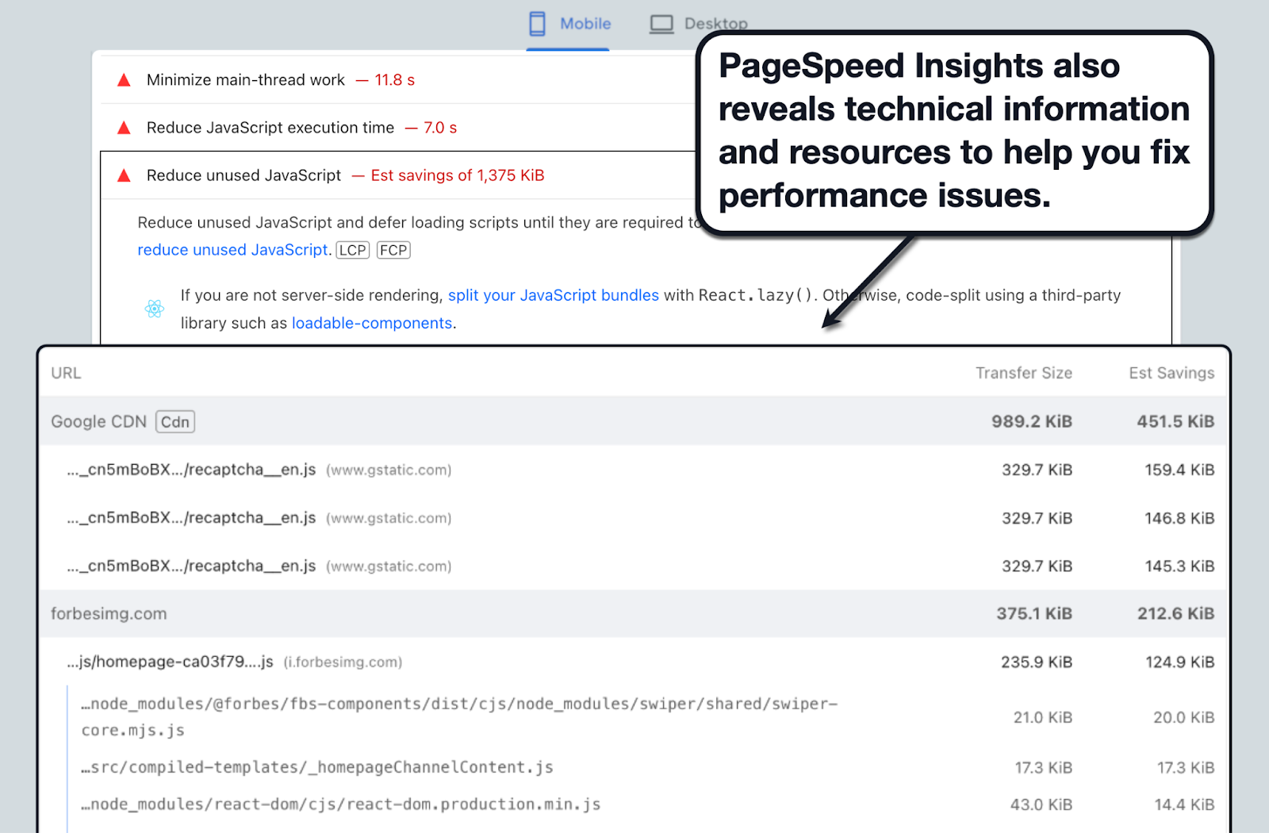Open the reduce unused JavaScript link
Viewport: 1269px width, 833px height.
click(232, 250)
